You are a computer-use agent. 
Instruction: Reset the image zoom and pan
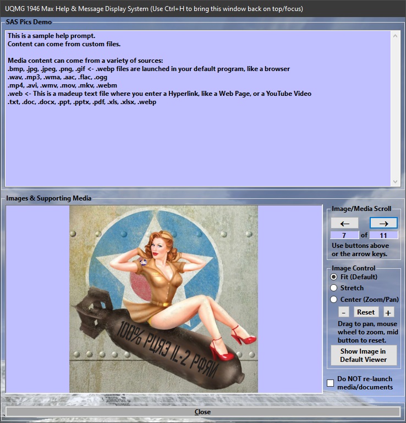(366, 312)
